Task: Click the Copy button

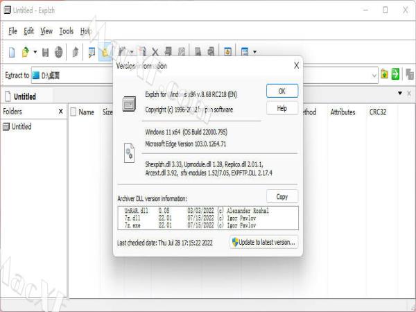Action: tap(282, 197)
